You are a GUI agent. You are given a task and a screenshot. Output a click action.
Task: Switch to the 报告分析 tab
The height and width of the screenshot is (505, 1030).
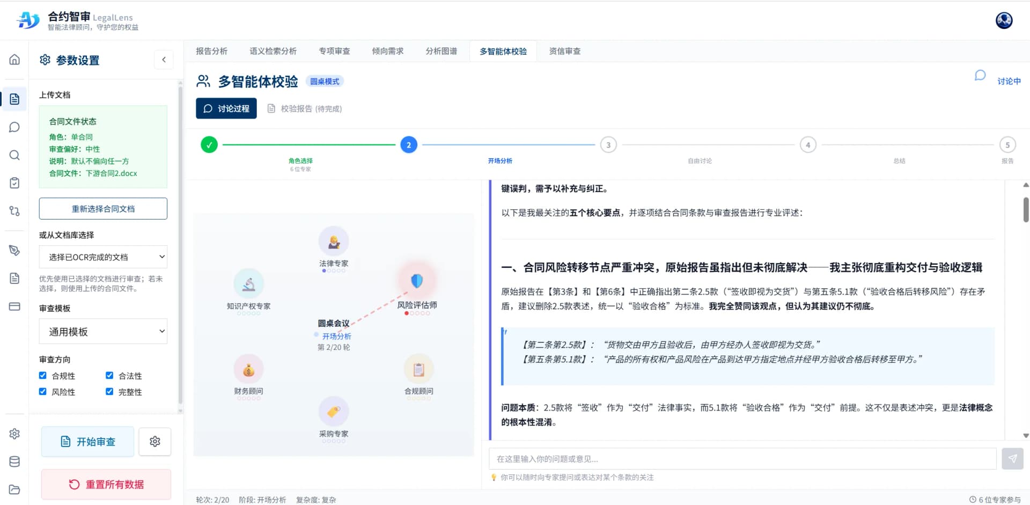click(x=211, y=52)
